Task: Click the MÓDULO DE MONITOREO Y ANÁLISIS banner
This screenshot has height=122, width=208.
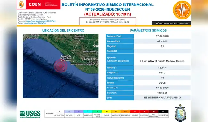Action: tap(172, 23)
